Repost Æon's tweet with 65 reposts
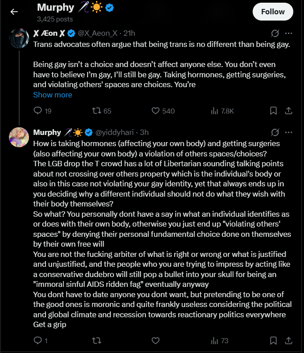 pyautogui.click(x=97, y=111)
